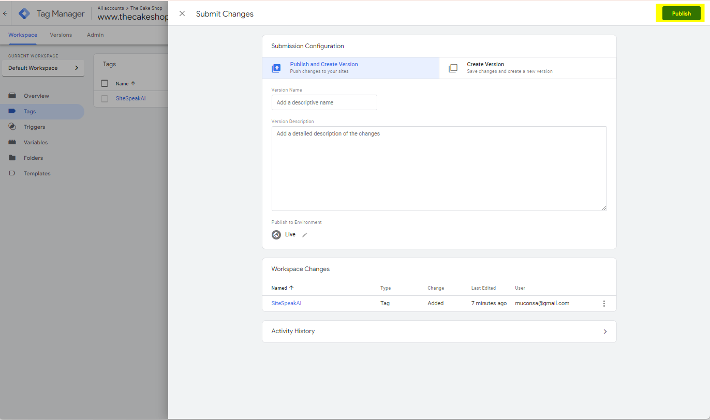Image resolution: width=710 pixels, height=420 pixels.
Task: Click the Live environment globe icon
Action: (x=276, y=235)
